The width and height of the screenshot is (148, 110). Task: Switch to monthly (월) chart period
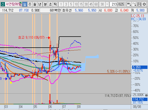point(35,4)
